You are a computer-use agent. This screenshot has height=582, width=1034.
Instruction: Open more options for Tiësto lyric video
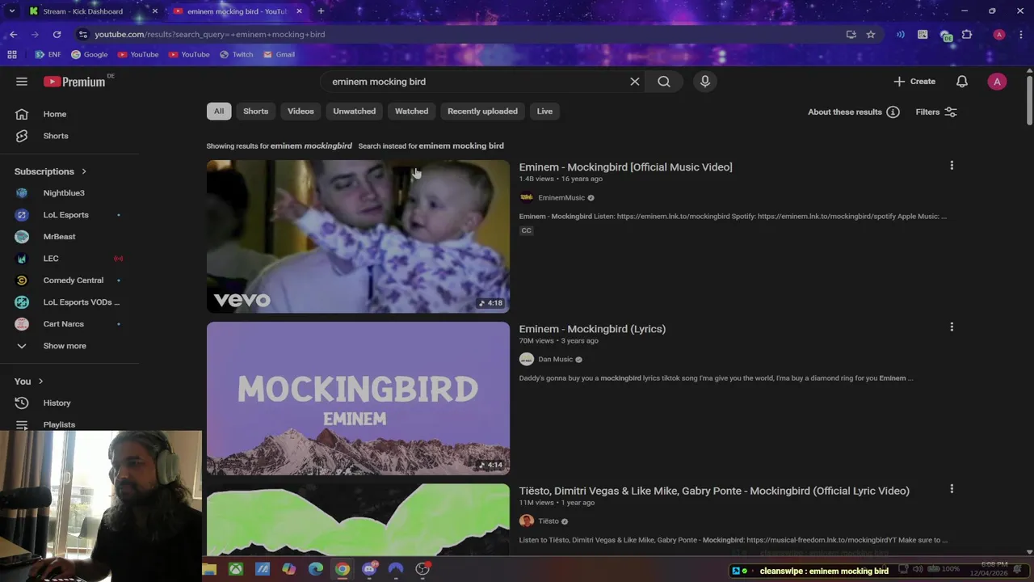[x=952, y=489]
